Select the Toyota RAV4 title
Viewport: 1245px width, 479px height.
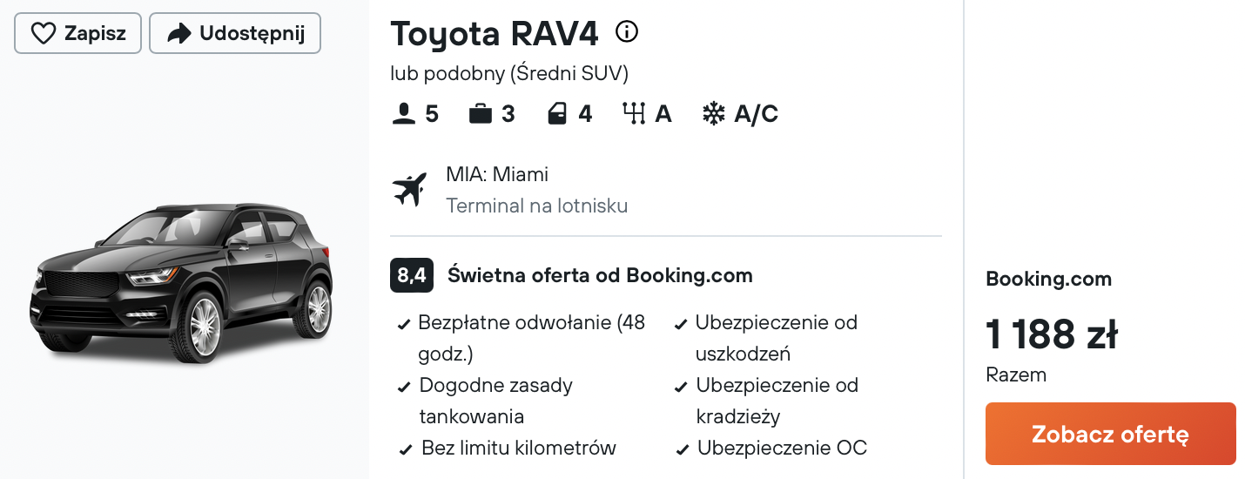click(495, 33)
